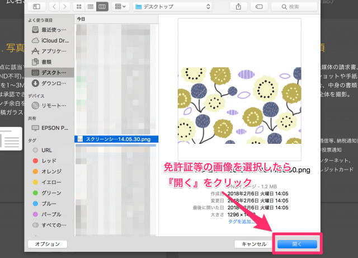This screenshot has height=258, width=358.
Task: Go back with the left chevron
Action: pos(54,7)
